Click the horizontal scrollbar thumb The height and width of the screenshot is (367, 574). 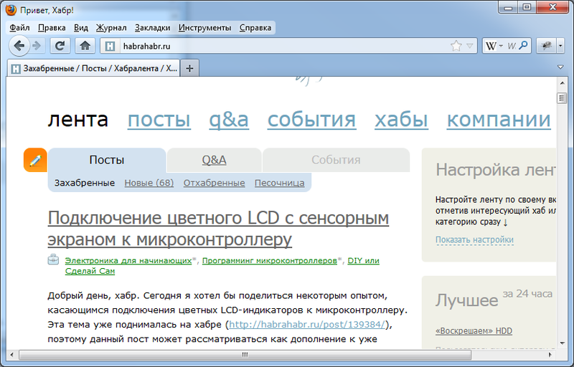[245, 355]
